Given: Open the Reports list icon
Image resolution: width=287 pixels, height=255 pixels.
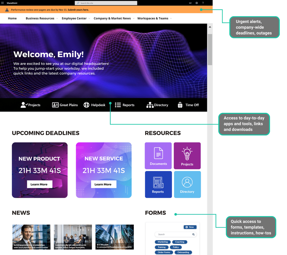Looking at the screenshot, I should [x=118, y=105].
